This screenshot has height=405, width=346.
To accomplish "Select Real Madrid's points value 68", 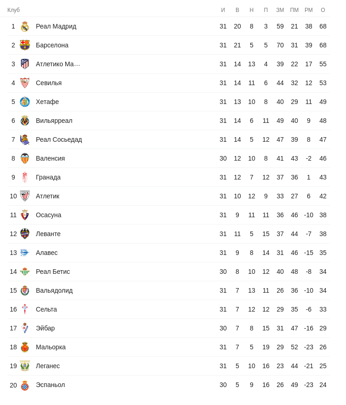I will [323, 26].
